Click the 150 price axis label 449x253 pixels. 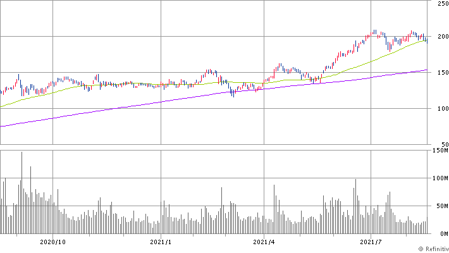pos(443,73)
